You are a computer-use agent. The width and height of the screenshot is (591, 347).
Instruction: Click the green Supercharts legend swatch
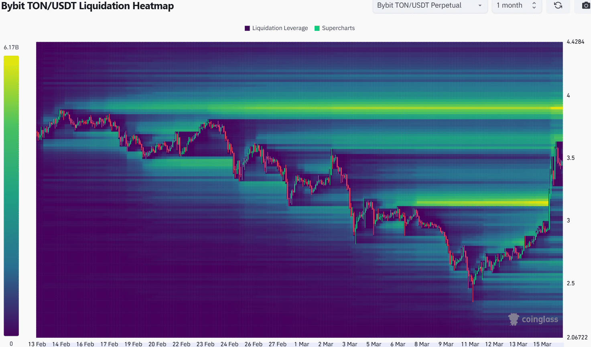[317, 28]
